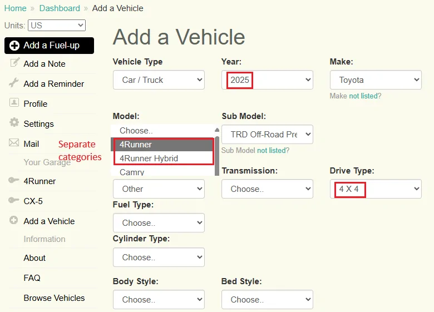Click the key icon beside 4Runner
Image resolution: width=434 pixels, height=312 pixels.
coord(14,181)
